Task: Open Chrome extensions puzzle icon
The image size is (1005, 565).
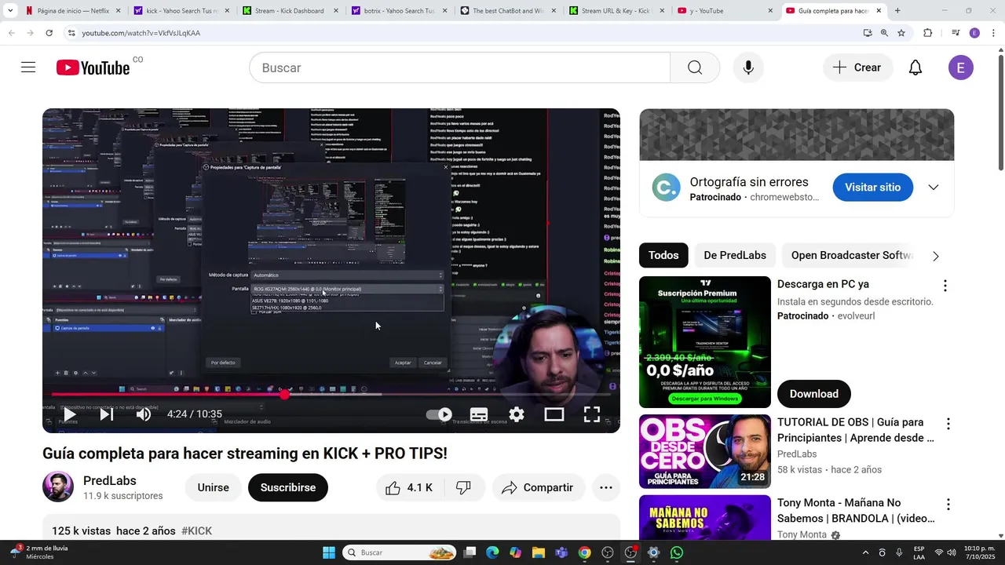Action: [x=927, y=33]
